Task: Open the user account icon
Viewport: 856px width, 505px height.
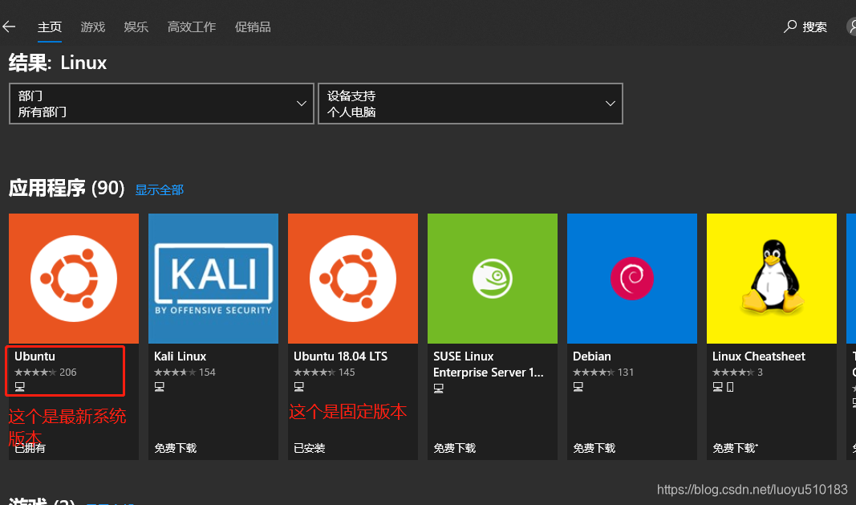Action: point(851,26)
